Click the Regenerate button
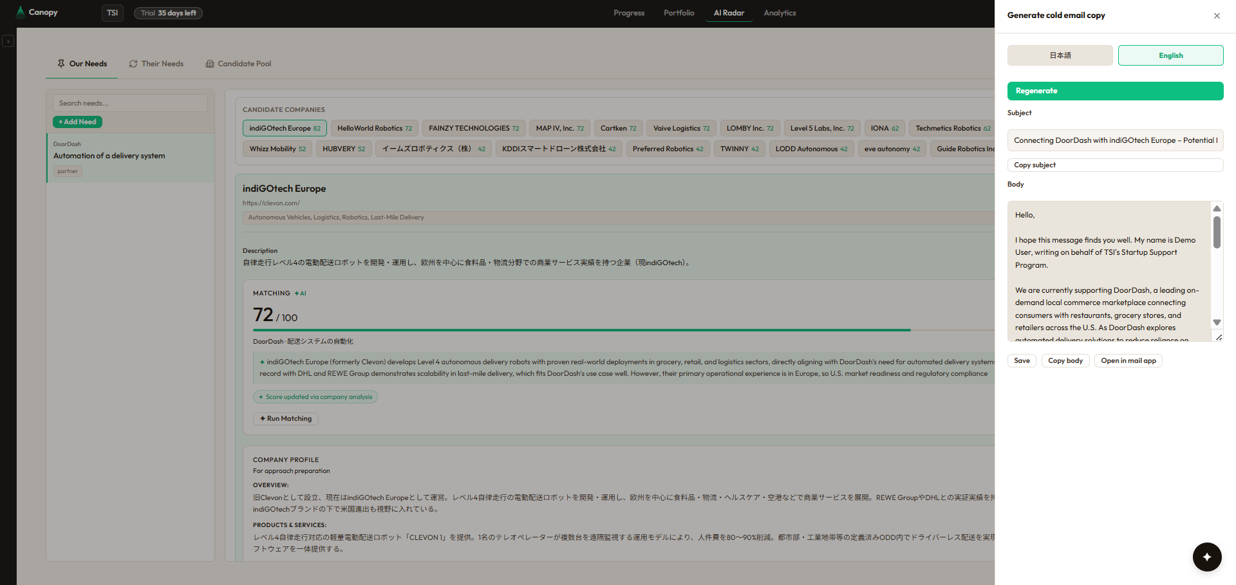This screenshot has height=585, width=1236. click(x=1115, y=91)
